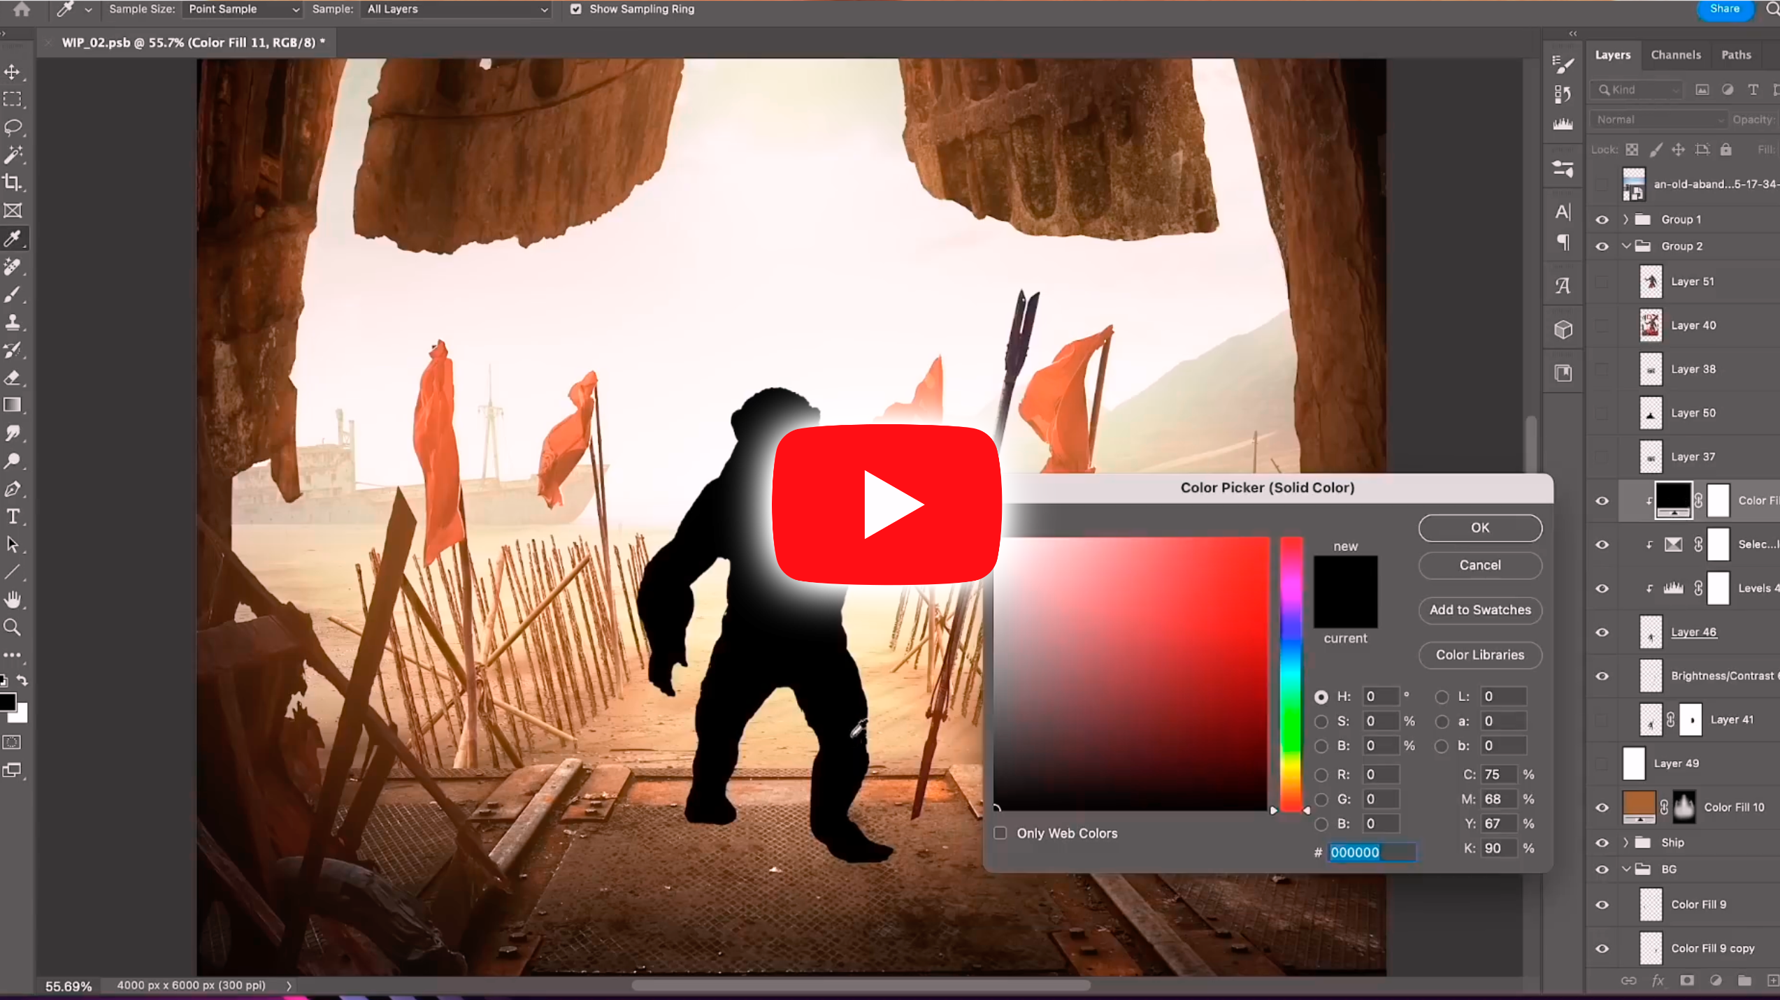Click Add to Swatches button
1780x1000 pixels.
click(1479, 610)
